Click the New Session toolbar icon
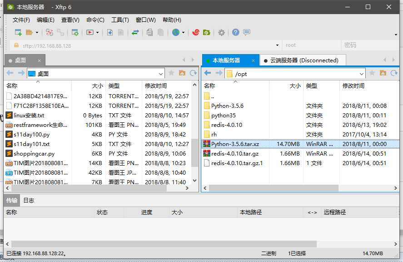This screenshot has width=403, height=262. point(18,32)
